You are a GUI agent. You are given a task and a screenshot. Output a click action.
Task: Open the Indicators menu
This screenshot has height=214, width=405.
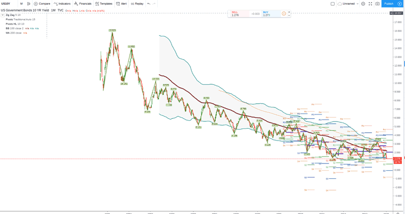(62, 4)
